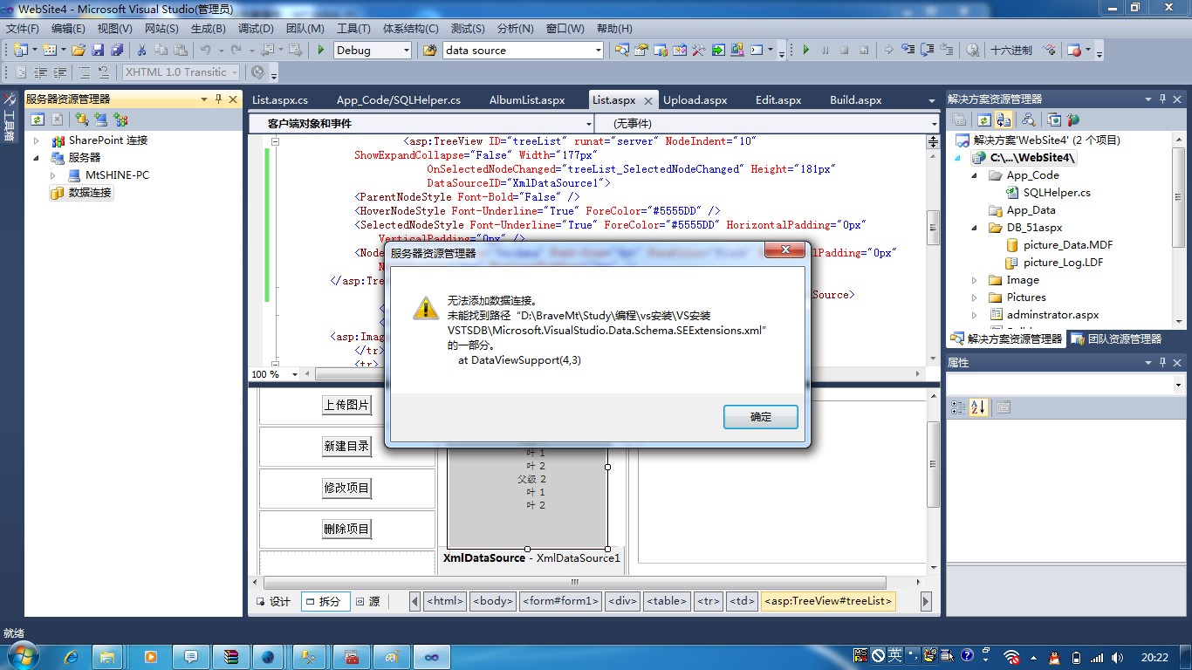Open the Debug configuration dropdown
Viewport: 1192px width, 670px height.
pos(407,51)
